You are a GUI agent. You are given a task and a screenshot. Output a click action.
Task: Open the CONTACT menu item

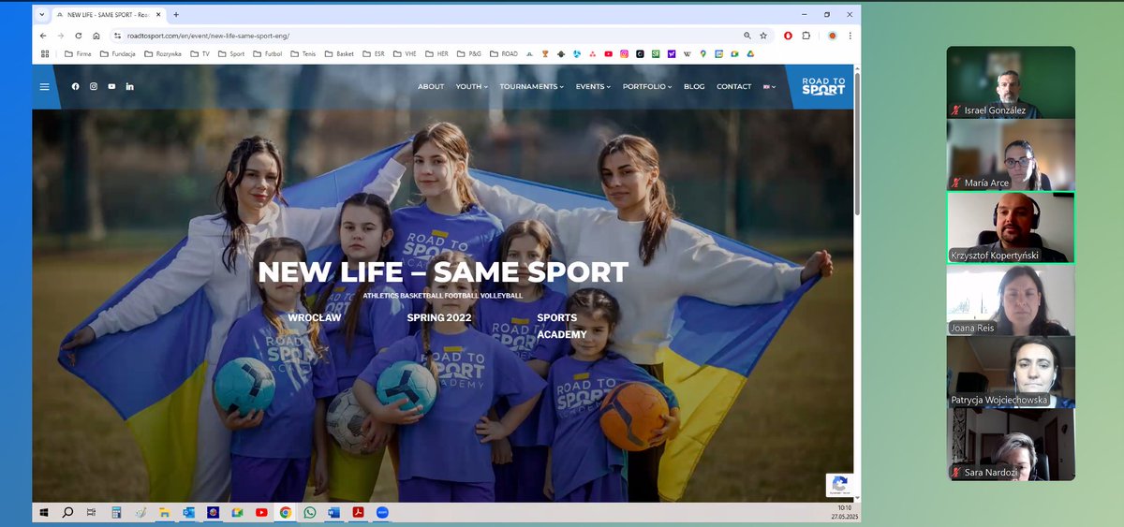point(733,86)
